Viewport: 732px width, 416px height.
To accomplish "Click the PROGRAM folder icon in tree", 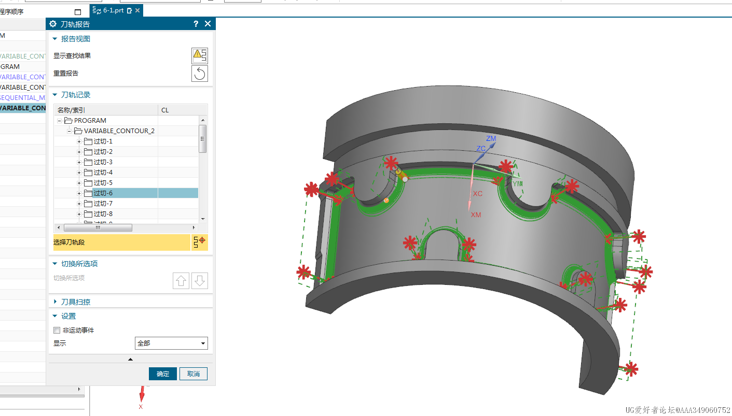I will [68, 121].
